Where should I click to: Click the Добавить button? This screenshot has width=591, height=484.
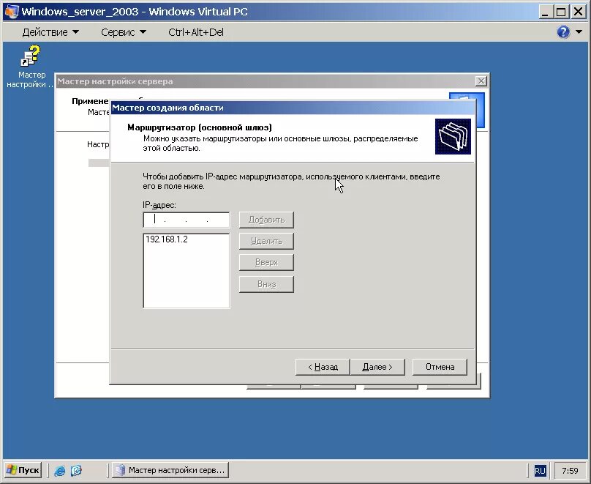coord(266,220)
